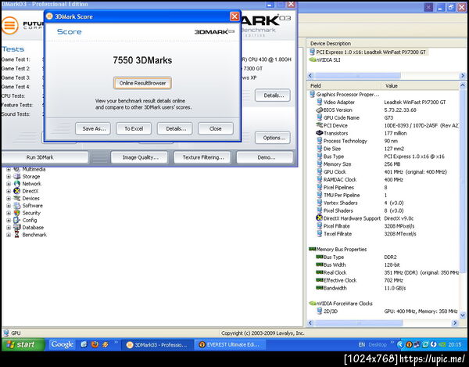
Task: Expand the Multimedia tree node
Action: [x=9, y=170]
